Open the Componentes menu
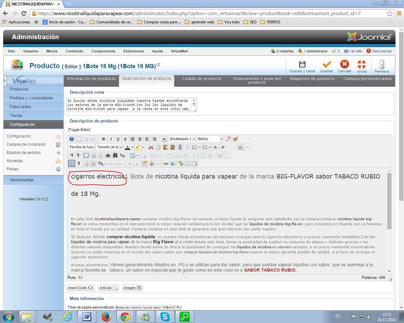 pyautogui.click(x=103, y=51)
